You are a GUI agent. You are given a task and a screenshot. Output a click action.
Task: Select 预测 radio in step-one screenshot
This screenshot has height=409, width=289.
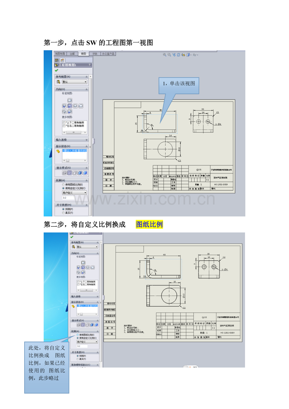63,209
